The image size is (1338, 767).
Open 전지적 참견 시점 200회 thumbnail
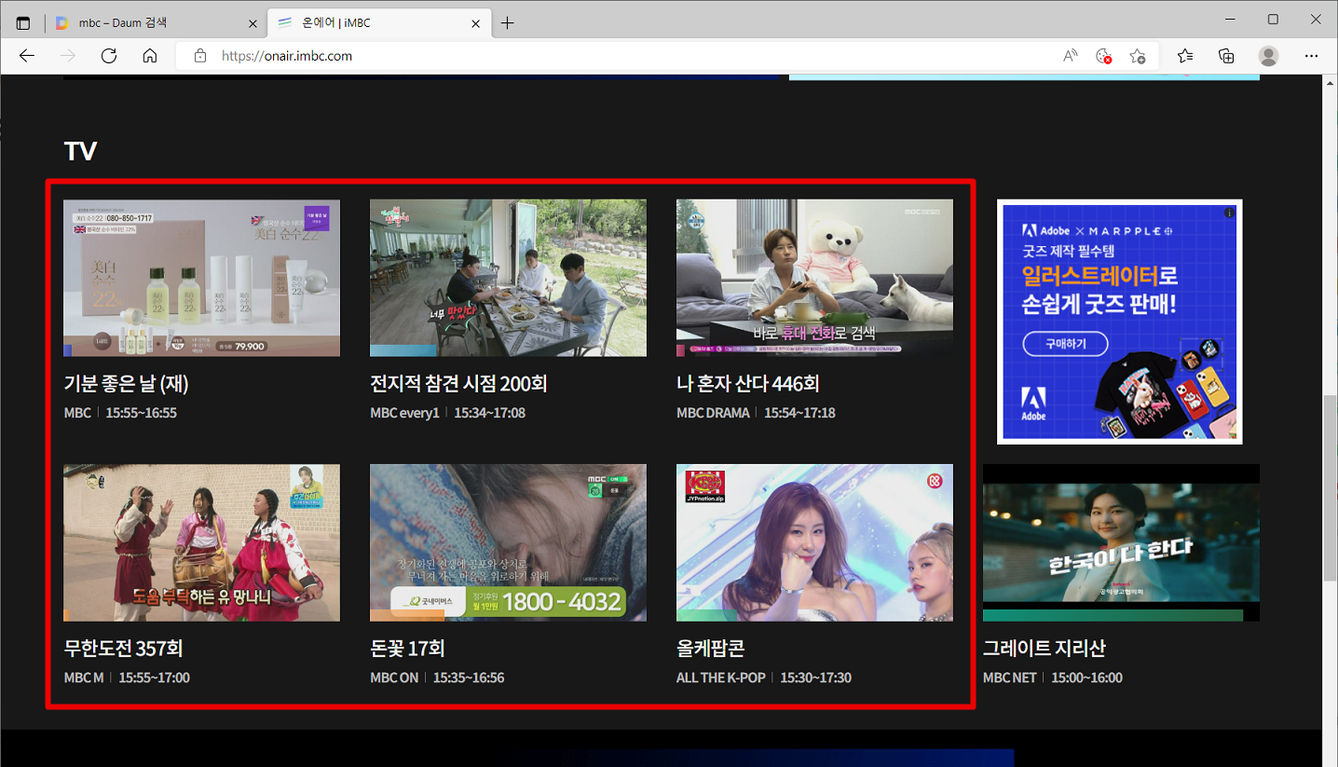(508, 278)
